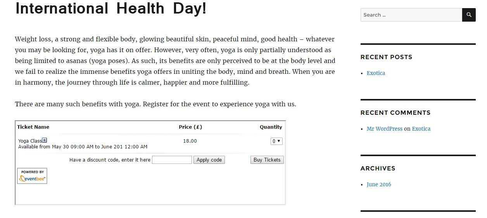The height and width of the screenshot is (218, 487).
Task: Open the Exotica link under Recent Posts
Action: coord(376,73)
